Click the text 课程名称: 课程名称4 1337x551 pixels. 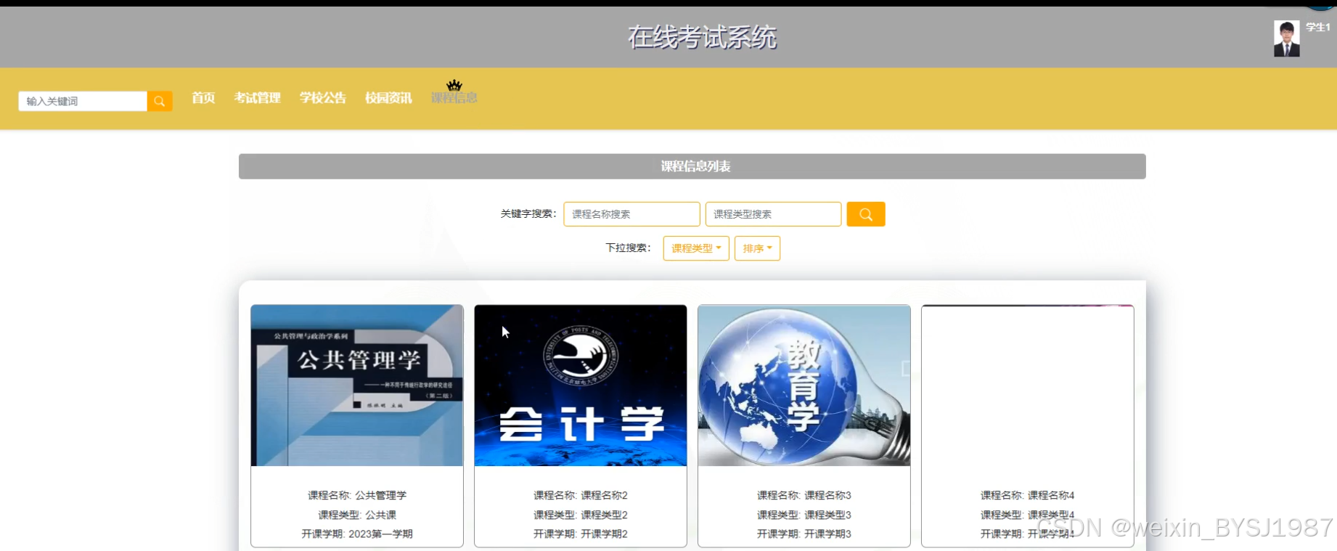point(1028,495)
